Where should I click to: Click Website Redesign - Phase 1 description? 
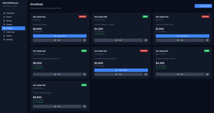(166, 59)
